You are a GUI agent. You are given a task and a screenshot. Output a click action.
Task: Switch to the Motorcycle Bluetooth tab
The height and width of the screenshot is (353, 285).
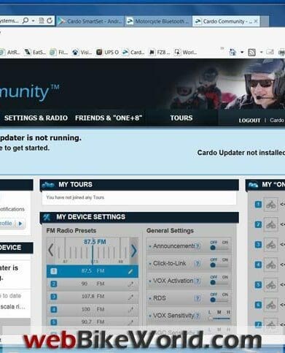(158, 21)
